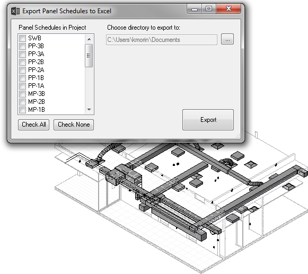Click the export directory path field
The width and height of the screenshot is (308, 274).
[x=162, y=40]
